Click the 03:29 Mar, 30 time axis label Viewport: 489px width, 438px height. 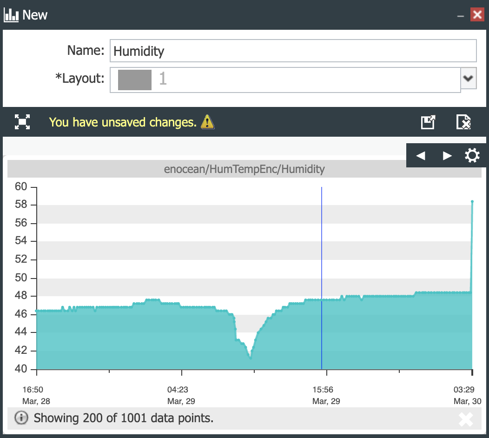tap(467, 395)
